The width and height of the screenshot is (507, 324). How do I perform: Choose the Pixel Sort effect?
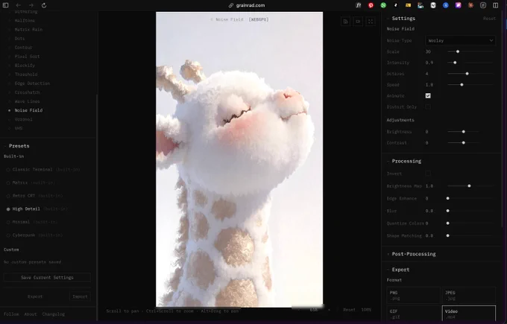click(27, 56)
